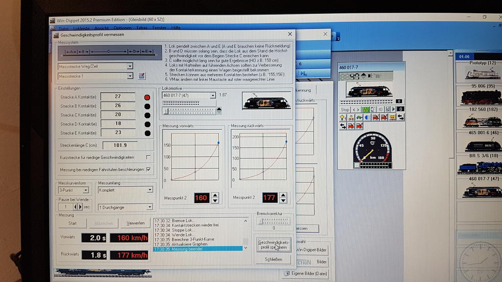Click the black Strecke B contact indicator

coord(147,106)
